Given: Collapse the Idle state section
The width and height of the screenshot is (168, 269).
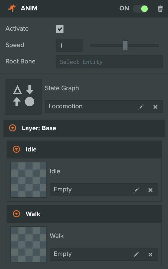Looking at the screenshot, I should [16, 150].
